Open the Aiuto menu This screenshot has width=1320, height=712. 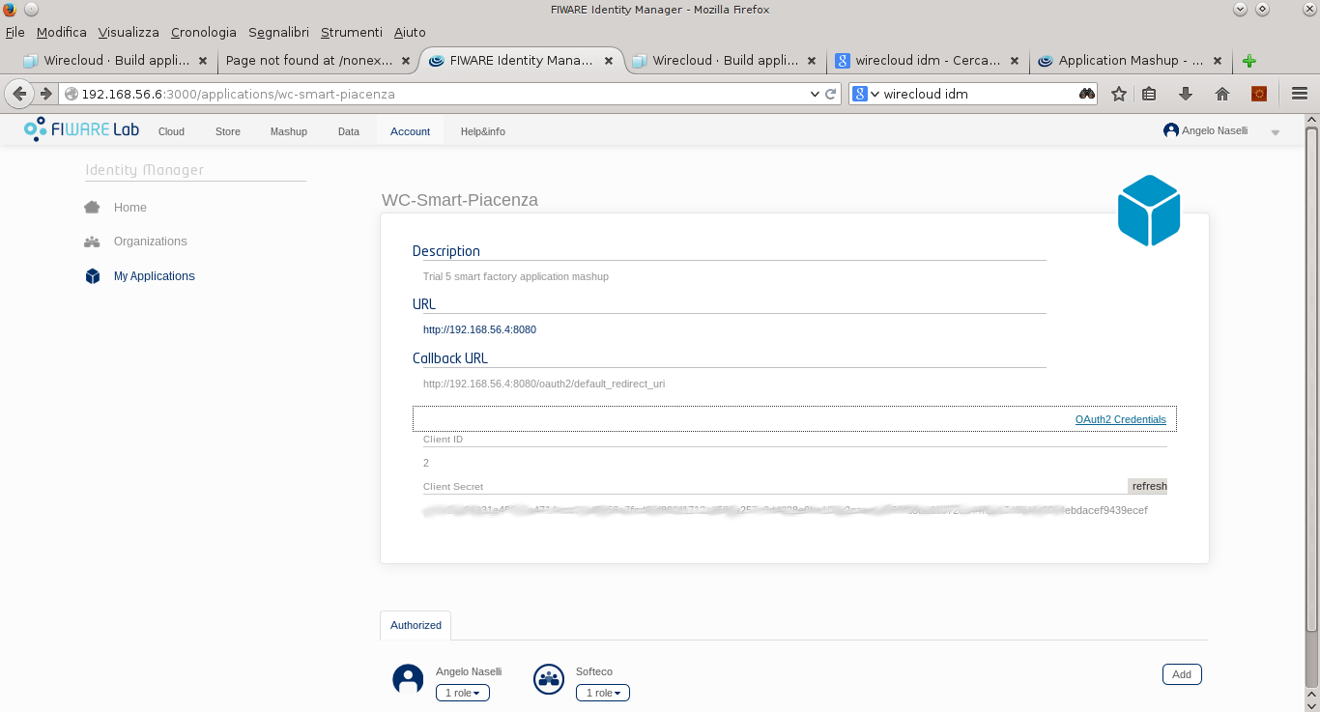(x=410, y=32)
